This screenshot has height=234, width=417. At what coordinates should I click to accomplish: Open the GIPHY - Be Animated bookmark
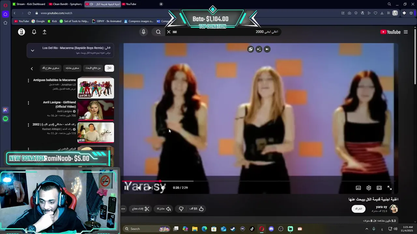click(107, 21)
